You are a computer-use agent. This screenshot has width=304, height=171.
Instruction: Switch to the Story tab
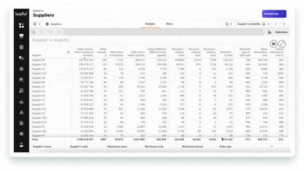169,24
